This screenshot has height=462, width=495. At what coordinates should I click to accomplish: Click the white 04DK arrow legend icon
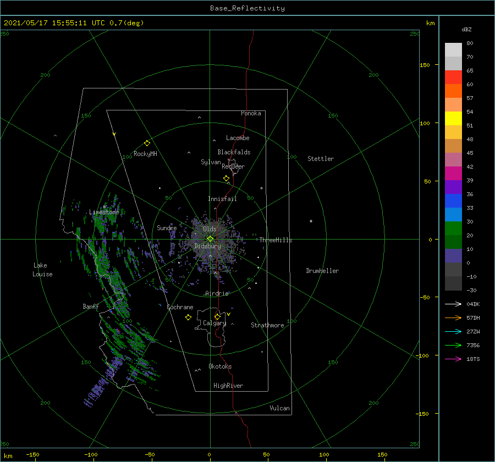[453, 304]
